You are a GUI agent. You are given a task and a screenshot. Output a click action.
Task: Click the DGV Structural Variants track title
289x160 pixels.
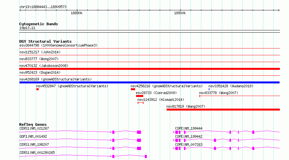(45, 41)
